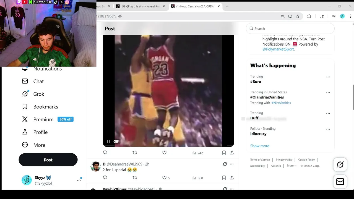Open the @PolymarketSport link
The image size is (354, 199).
click(x=278, y=49)
